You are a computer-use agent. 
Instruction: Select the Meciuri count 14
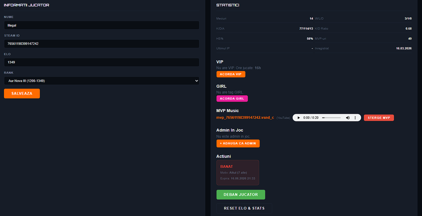[311, 18]
